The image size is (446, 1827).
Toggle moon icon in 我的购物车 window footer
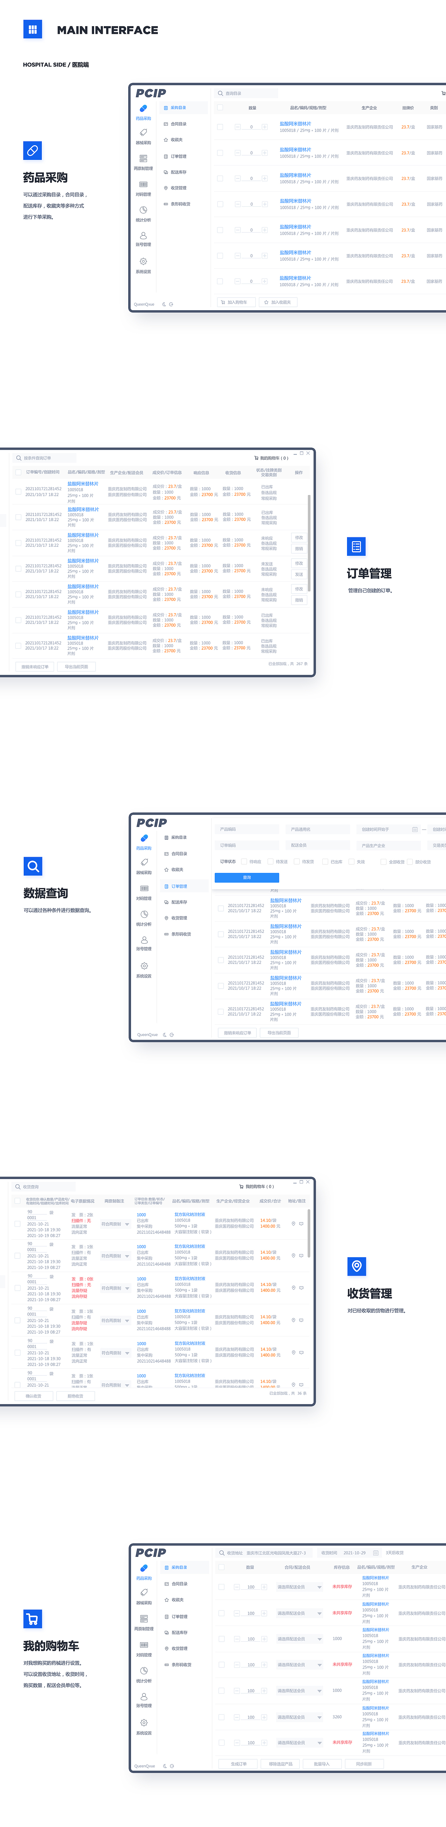pos(164,1766)
